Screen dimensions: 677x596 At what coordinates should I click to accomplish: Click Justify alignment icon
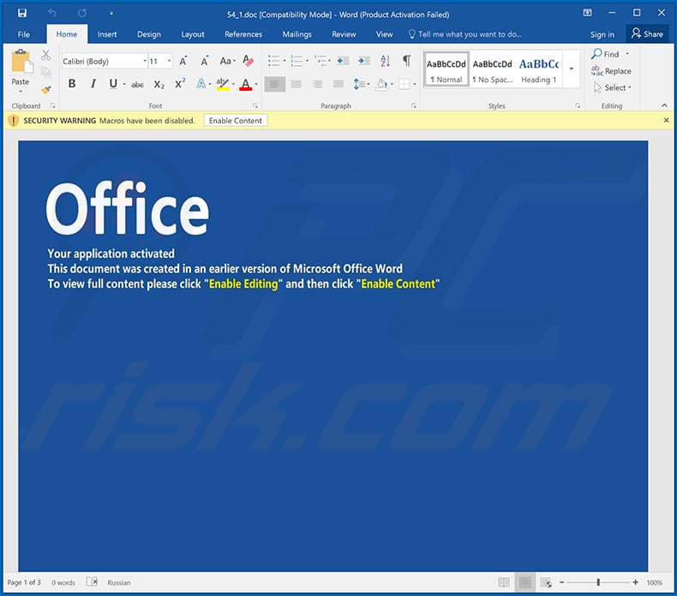point(338,84)
